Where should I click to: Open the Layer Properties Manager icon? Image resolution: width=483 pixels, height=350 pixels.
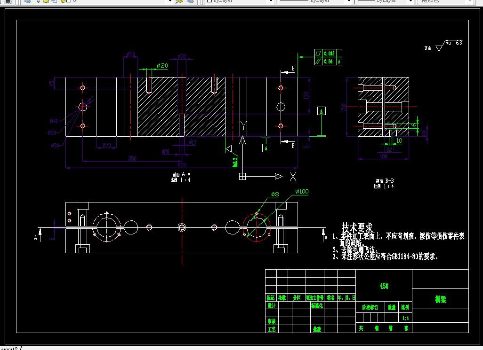27,1
